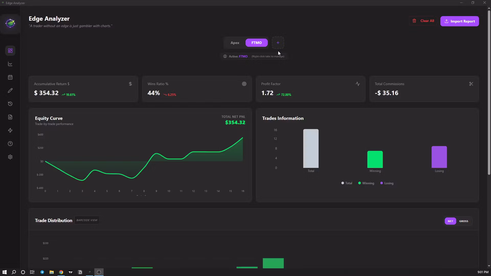Open the history clock sidebar icon
This screenshot has height=276, width=491.
pyautogui.click(x=10, y=104)
